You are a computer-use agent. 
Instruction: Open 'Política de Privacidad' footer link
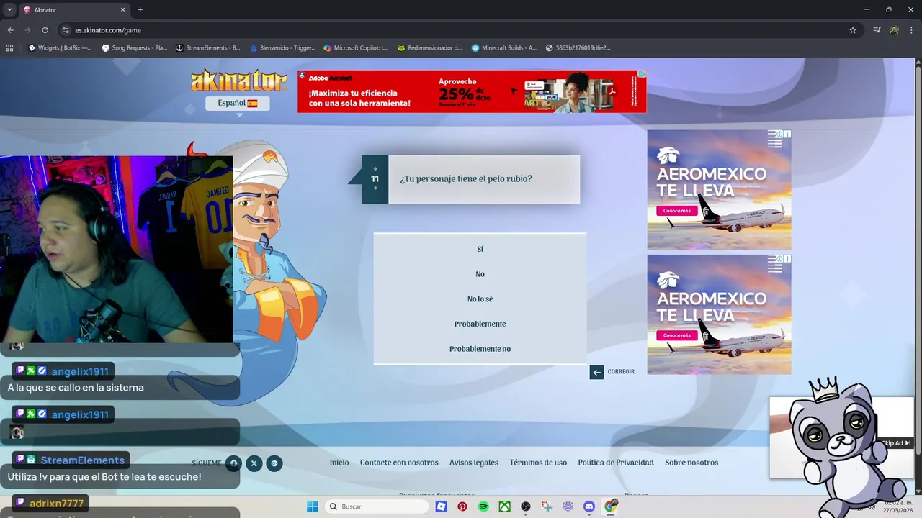(x=616, y=463)
